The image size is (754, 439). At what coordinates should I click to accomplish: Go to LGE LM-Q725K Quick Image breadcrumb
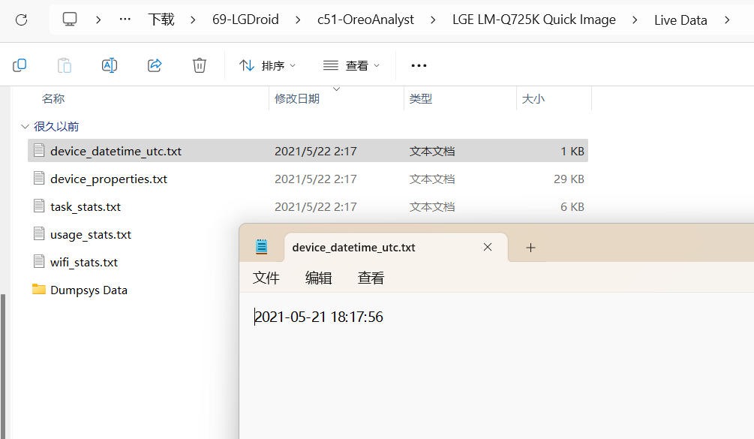coord(533,20)
